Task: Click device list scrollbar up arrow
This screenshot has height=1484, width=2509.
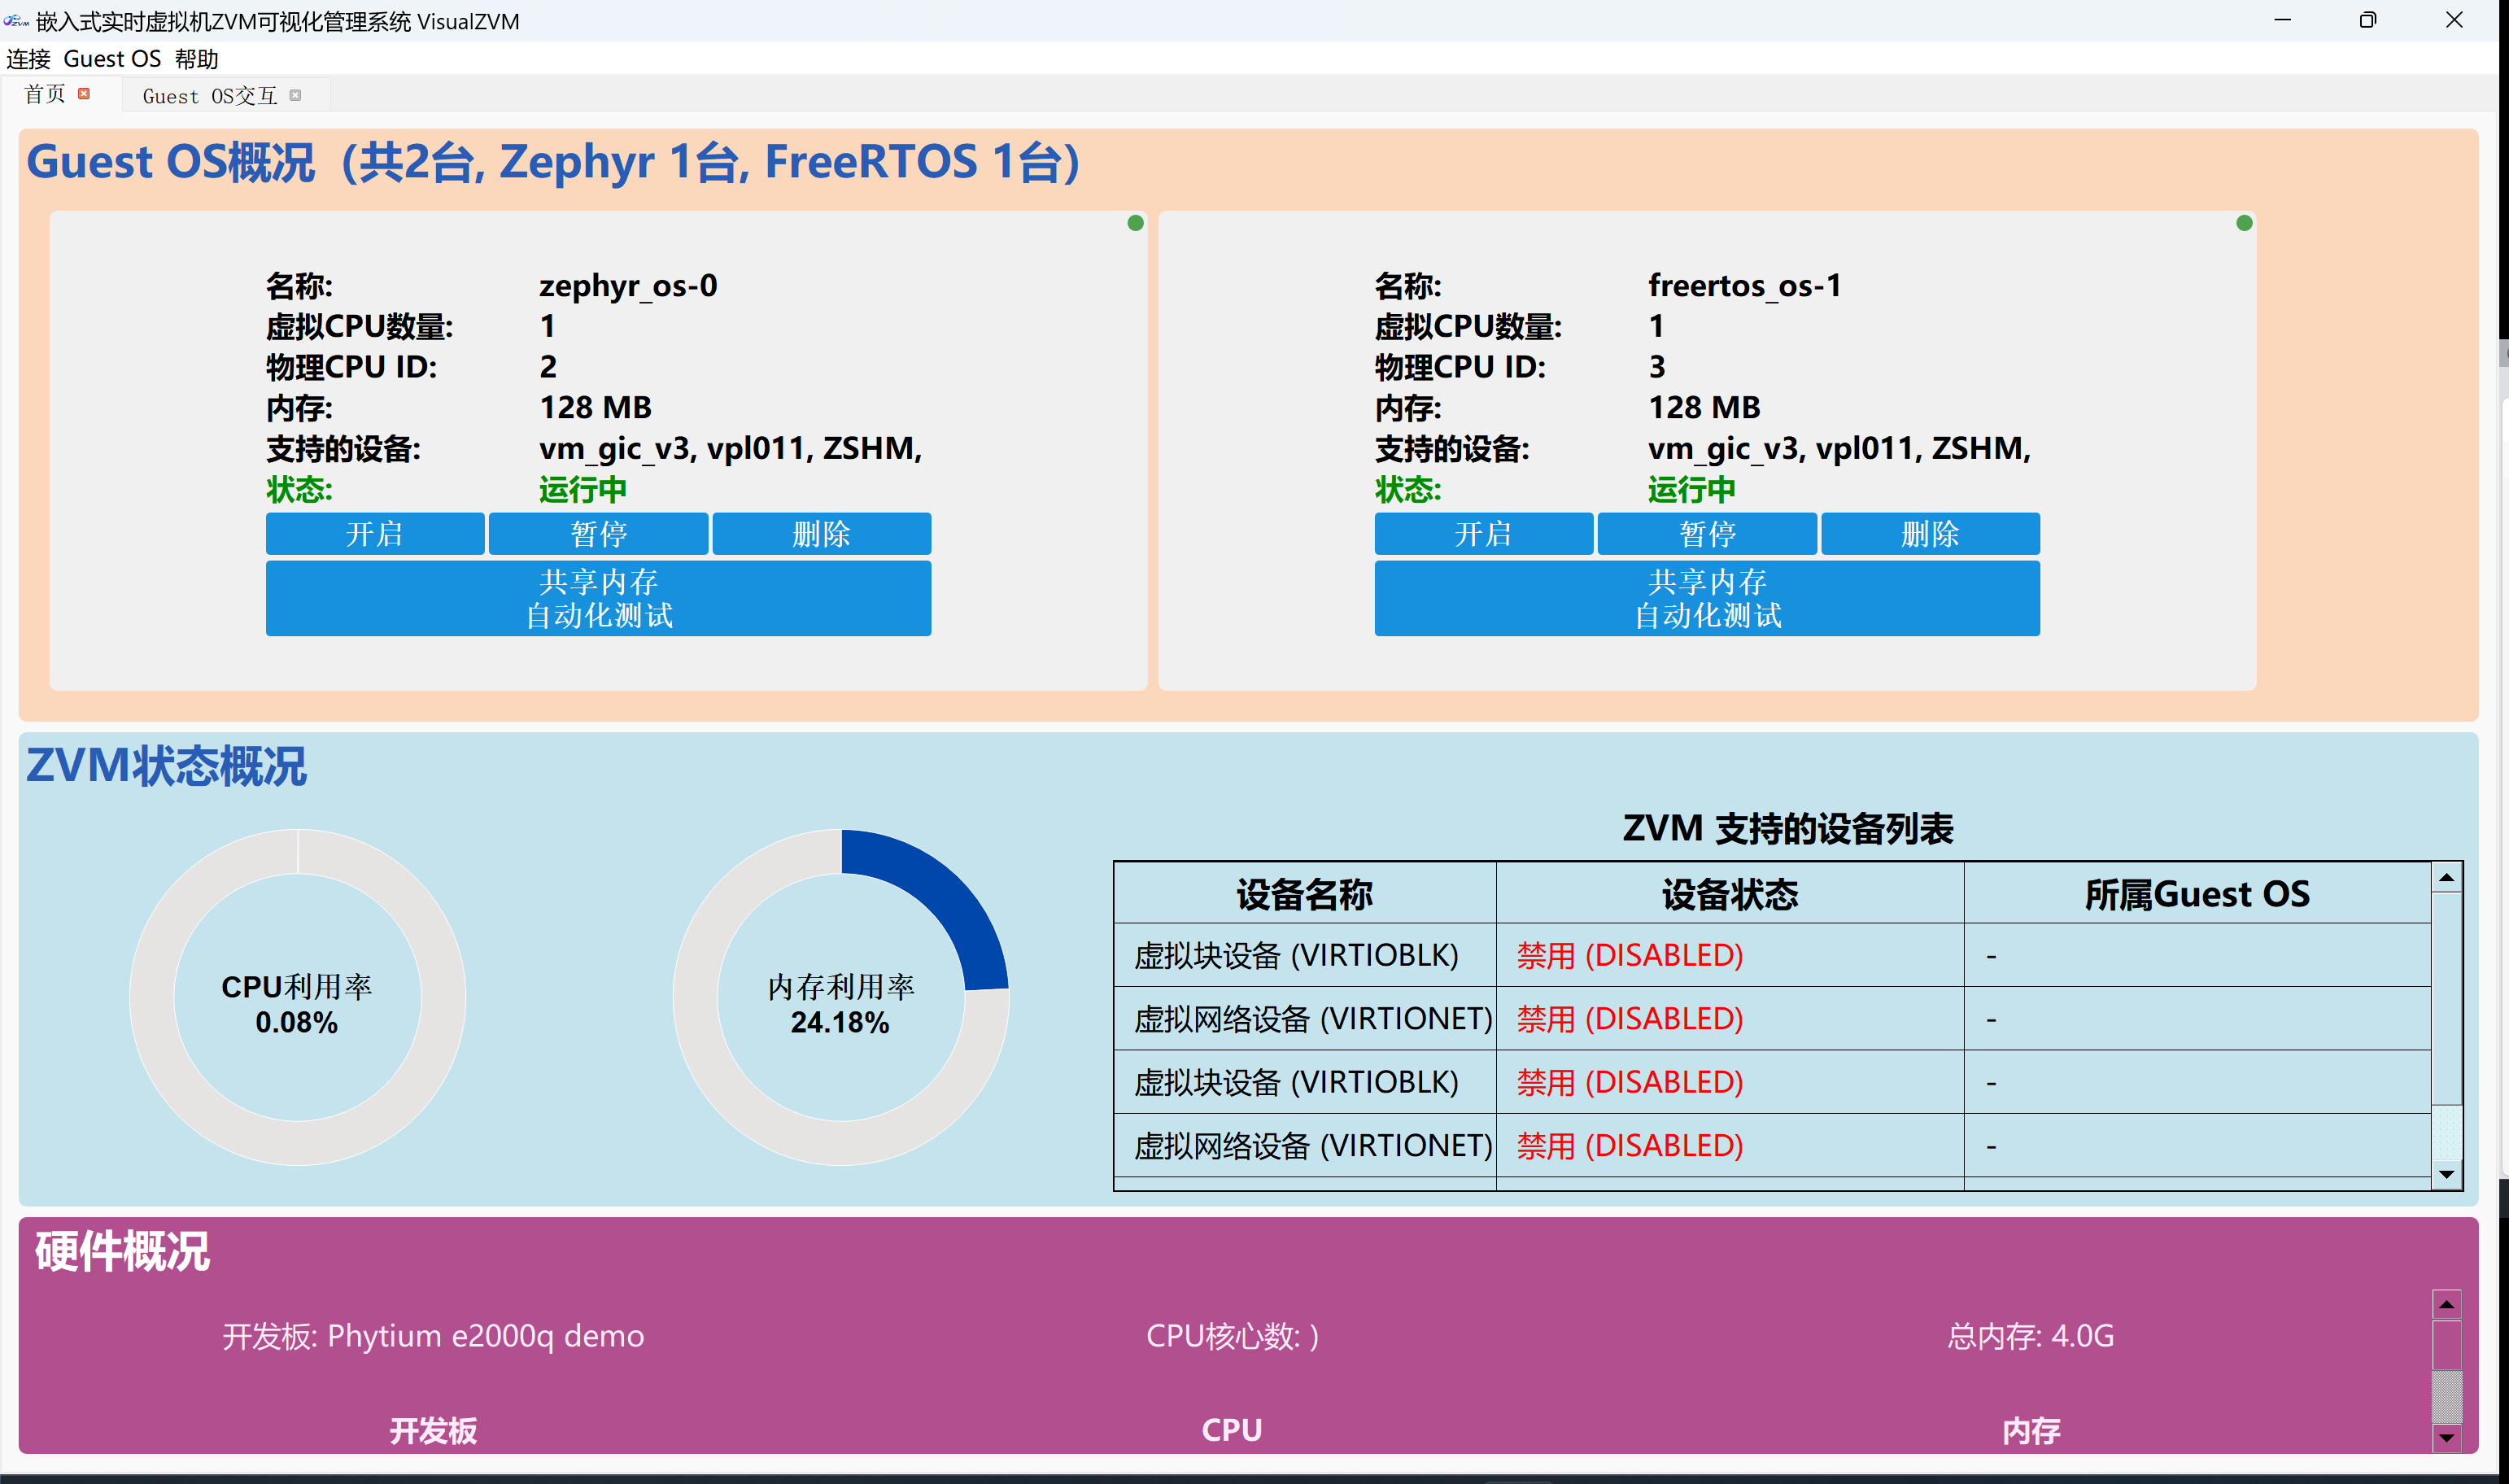Action: tap(2446, 877)
